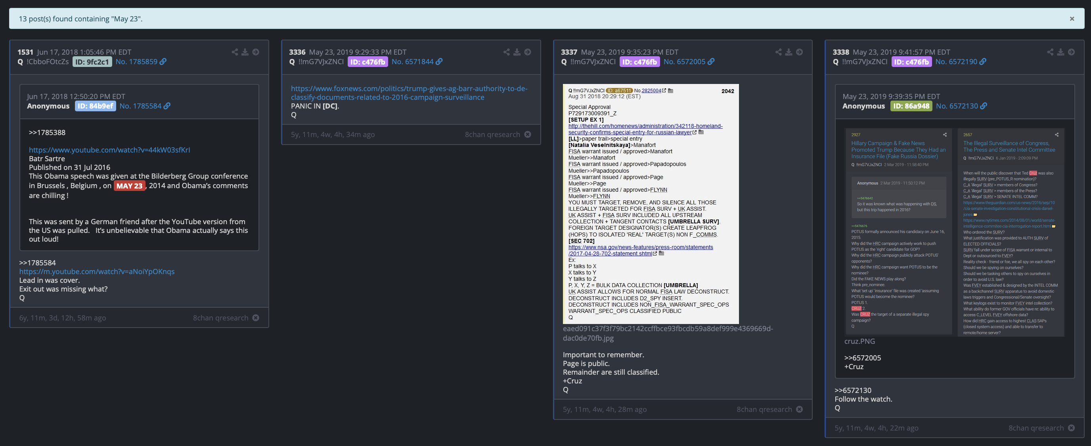Click the nsa.gov statements link in image
The width and height of the screenshot is (1091, 446).
click(640, 250)
